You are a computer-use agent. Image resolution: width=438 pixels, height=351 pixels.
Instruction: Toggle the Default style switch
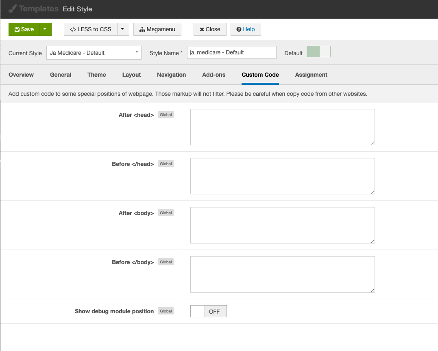(318, 52)
